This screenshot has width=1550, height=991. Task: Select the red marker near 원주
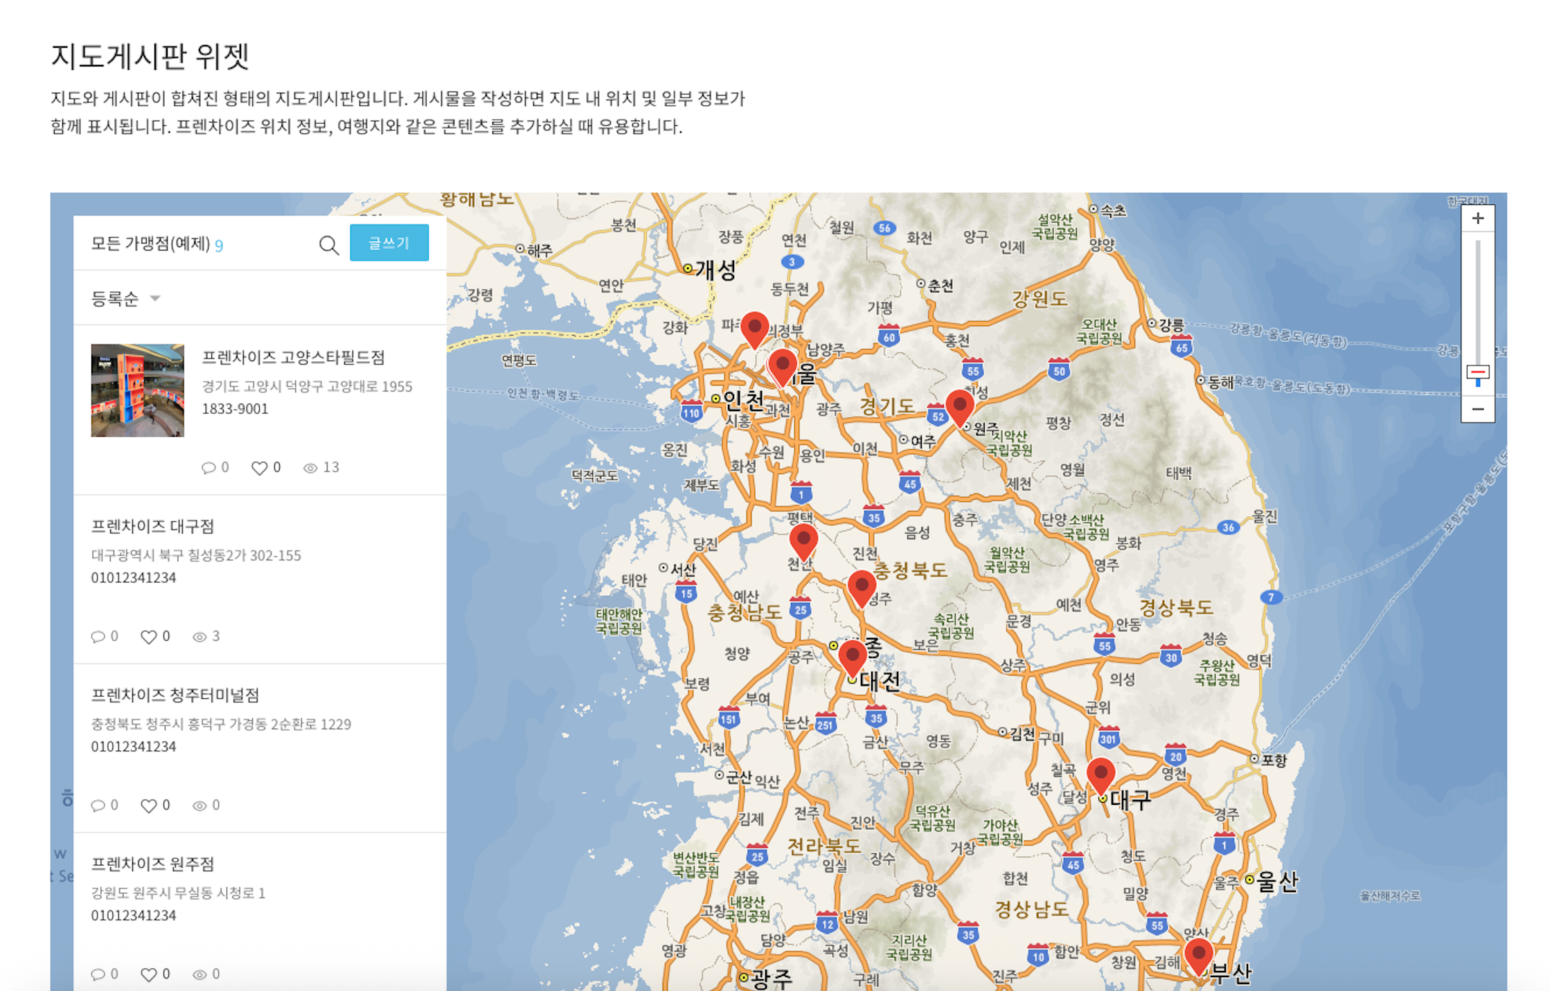959,406
